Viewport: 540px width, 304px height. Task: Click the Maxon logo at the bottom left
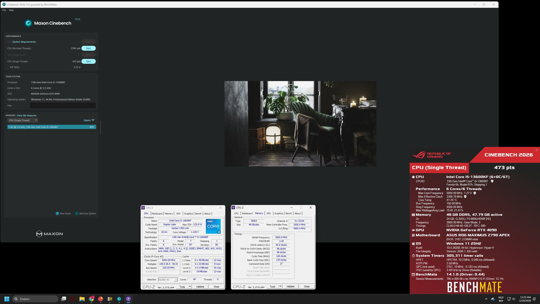coord(49,233)
